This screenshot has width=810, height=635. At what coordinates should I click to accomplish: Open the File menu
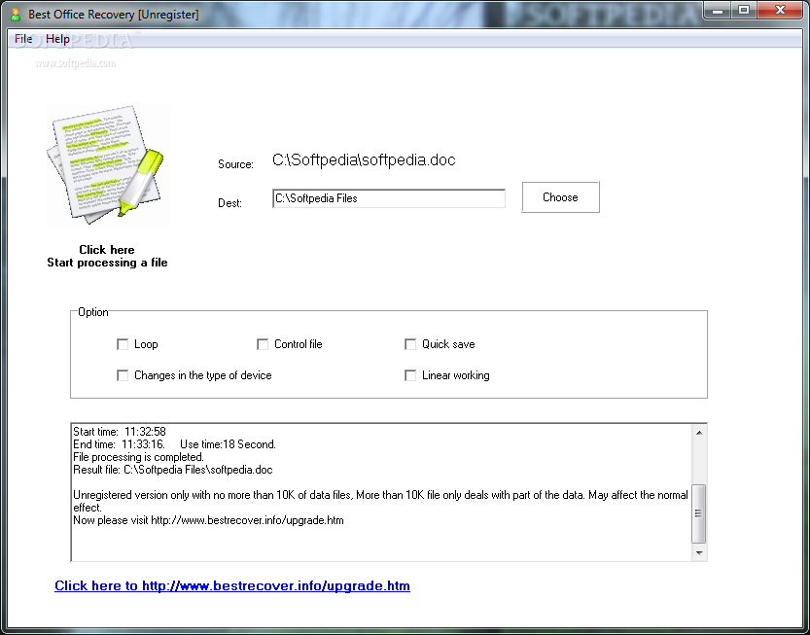point(23,39)
